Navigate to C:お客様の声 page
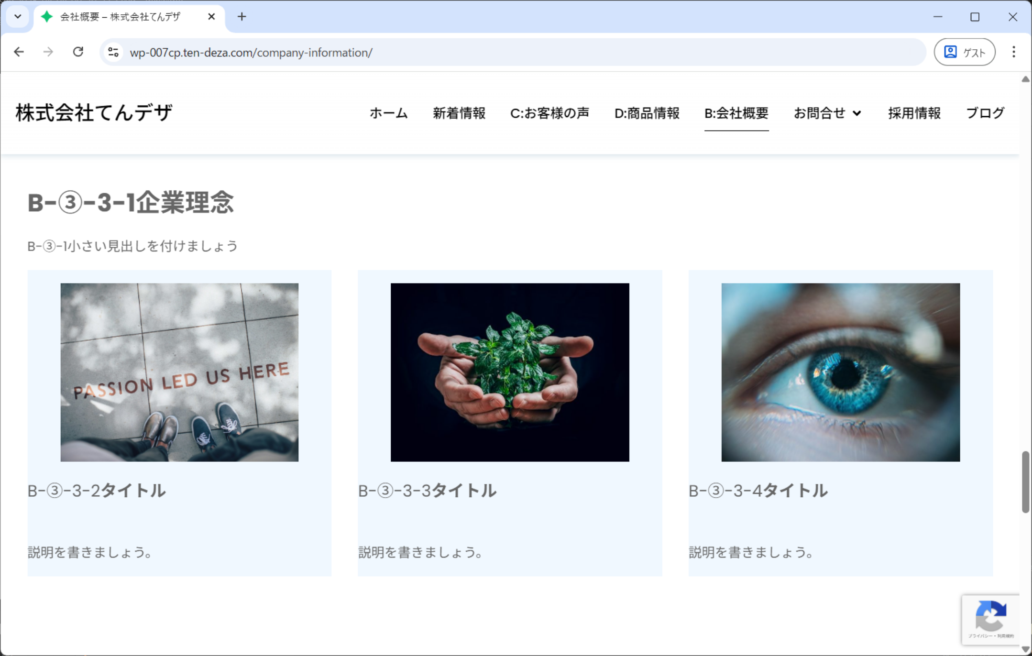 pos(549,113)
